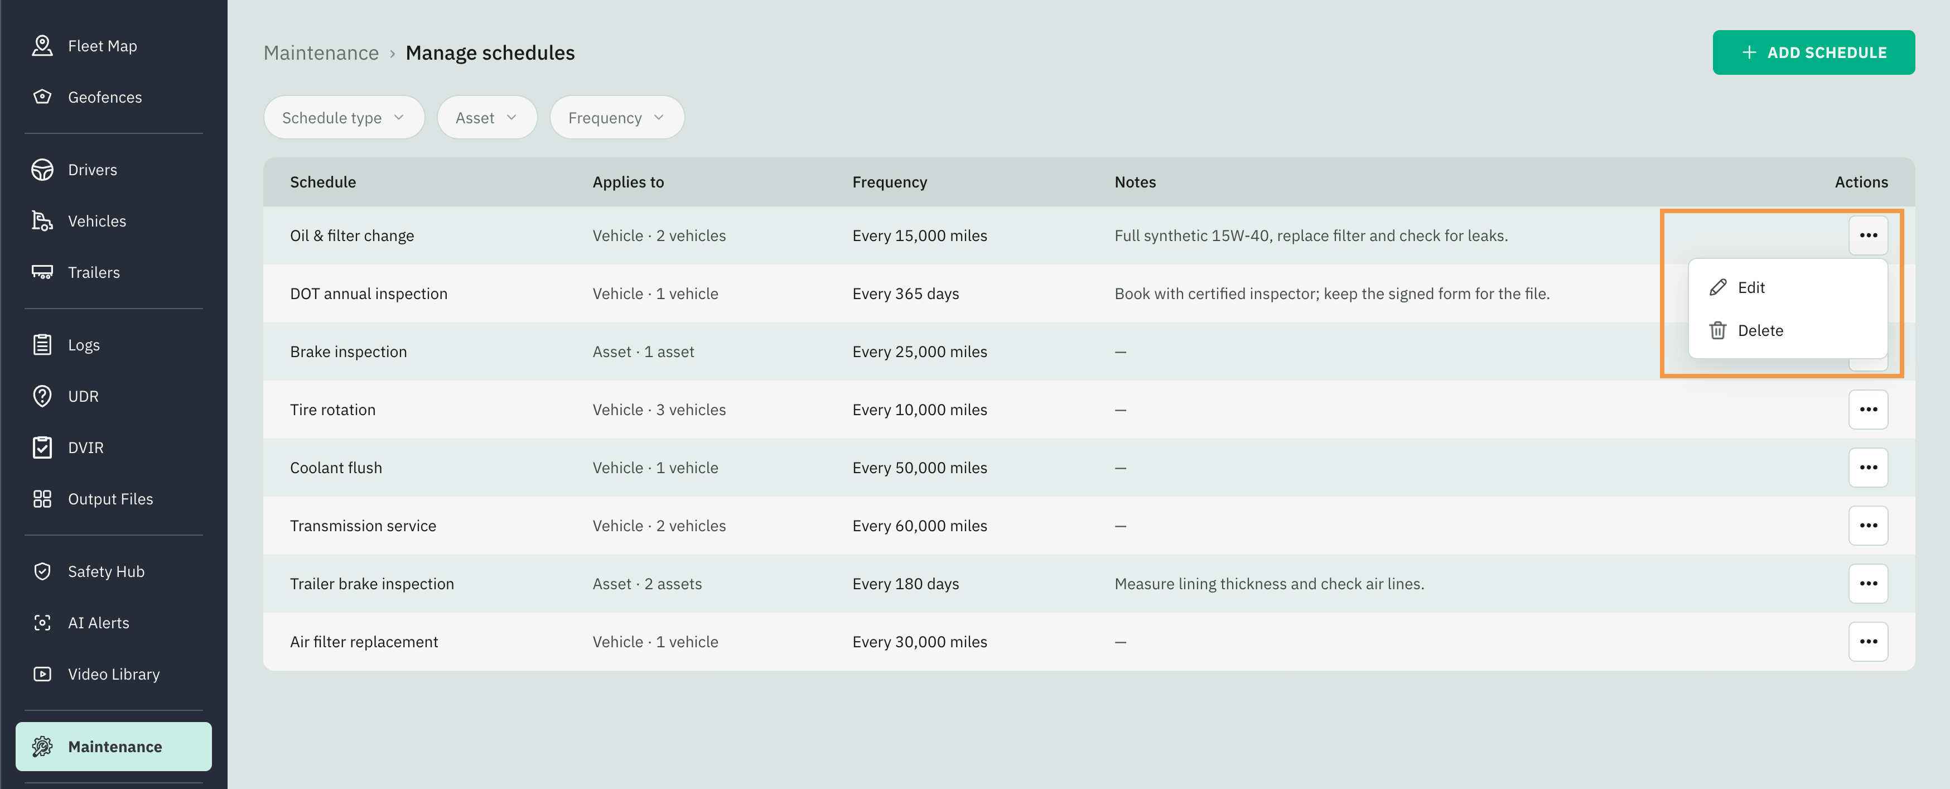
Task: Click the Actions column header
Action: [x=1861, y=182]
